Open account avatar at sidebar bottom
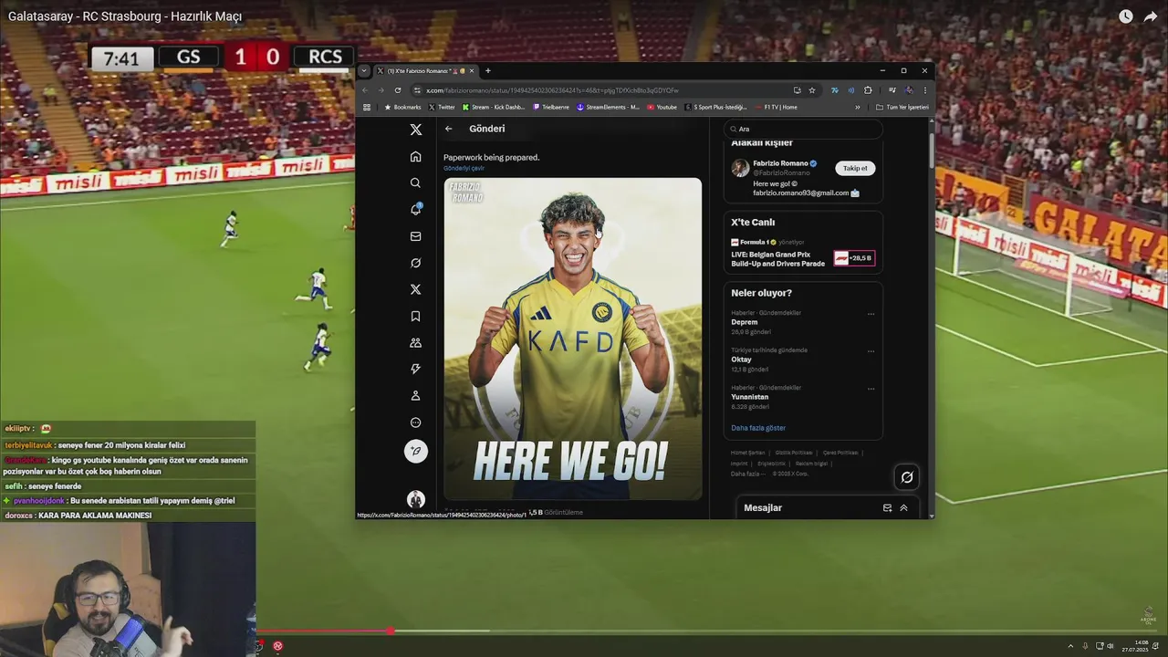The width and height of the screenshot is (1168, 657). pyautogui.click(x=415, y=499)
